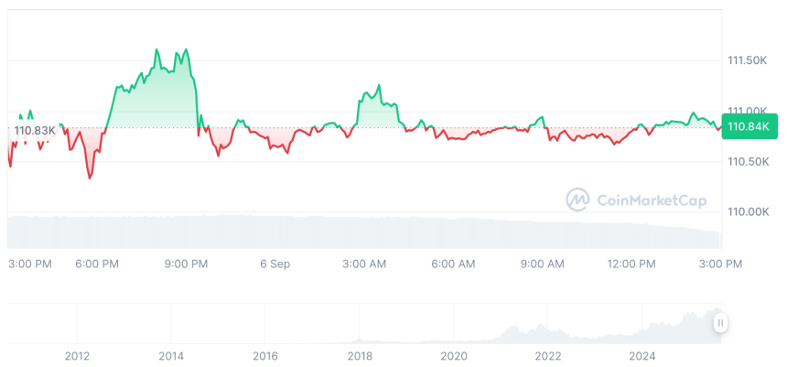Jump to 2018 in the range navigator
This screenshot has width=787, height=367.
click(x=360, y=355)
